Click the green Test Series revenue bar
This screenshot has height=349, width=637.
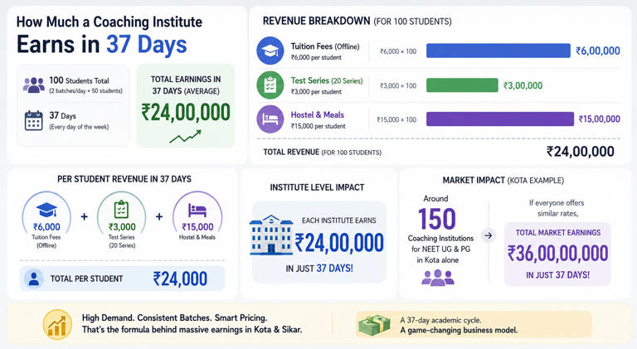point(462,85)
